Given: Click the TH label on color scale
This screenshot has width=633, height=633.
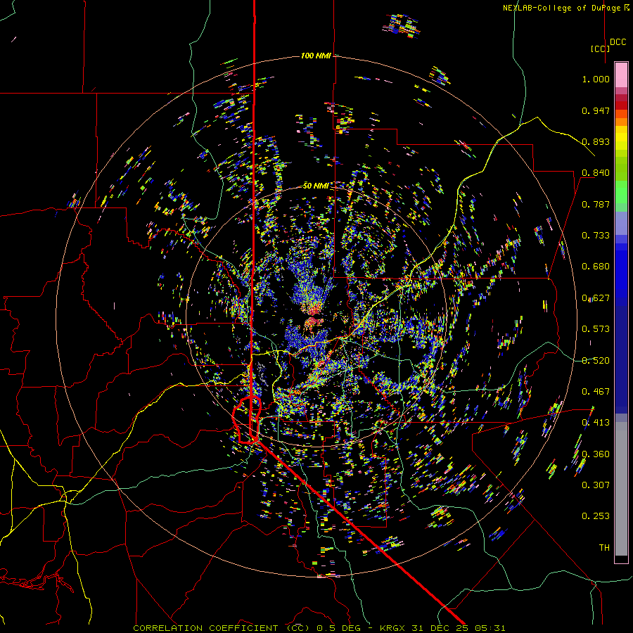Looking at the screenshot, I should [604, 548].
